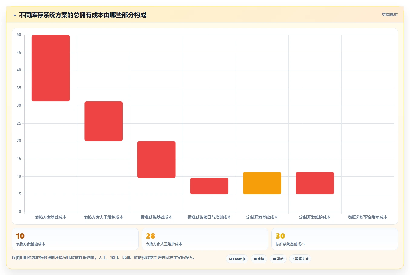This screenshot has height=275, width=410.
Task: Click the footnote text beginning 该图用相对成本指数
Action: pos(104,258)
